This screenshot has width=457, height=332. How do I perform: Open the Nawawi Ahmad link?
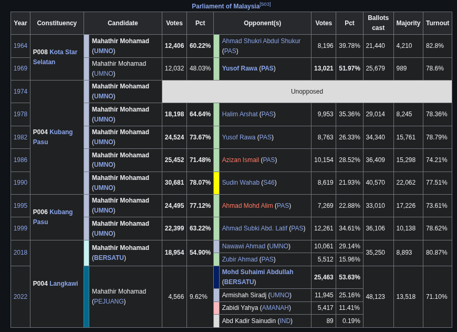pos(244,246)
